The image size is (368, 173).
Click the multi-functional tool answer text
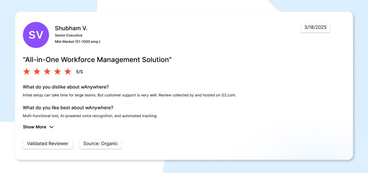click(90, 116)
